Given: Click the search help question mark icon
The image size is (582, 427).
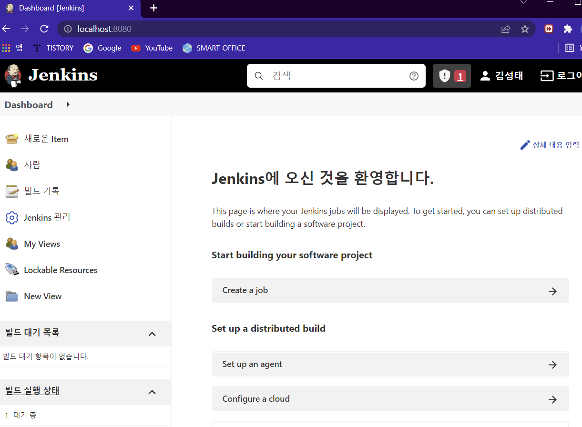Looking at the screenshot, I should click(414, 76).
